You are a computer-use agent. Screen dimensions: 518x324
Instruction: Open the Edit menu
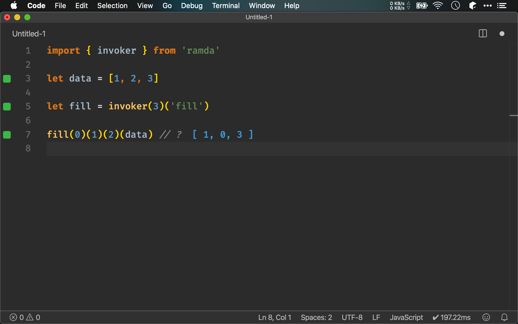pos(81,6)
